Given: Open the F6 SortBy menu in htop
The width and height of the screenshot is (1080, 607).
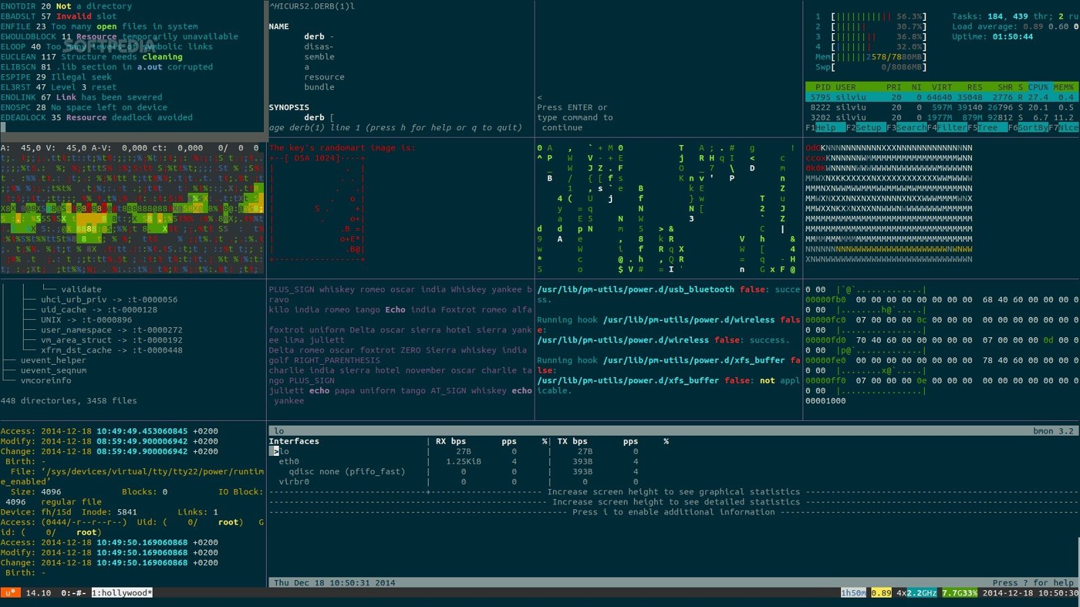Looking at the screenshot, I should pyautogui.click(x=1032, y=127).
